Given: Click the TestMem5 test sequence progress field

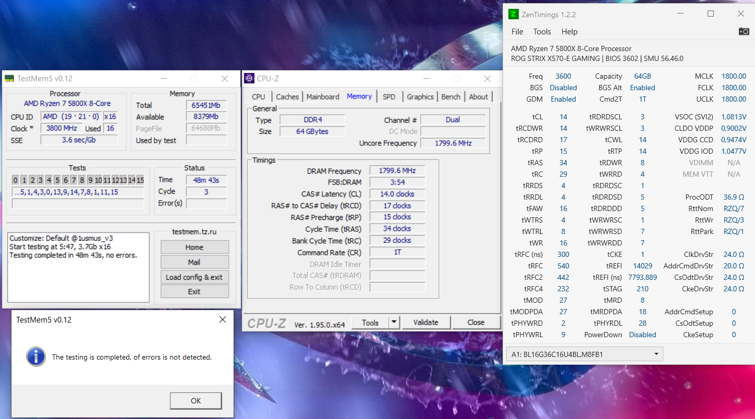Looking at the screenshot, I should 78,192.
